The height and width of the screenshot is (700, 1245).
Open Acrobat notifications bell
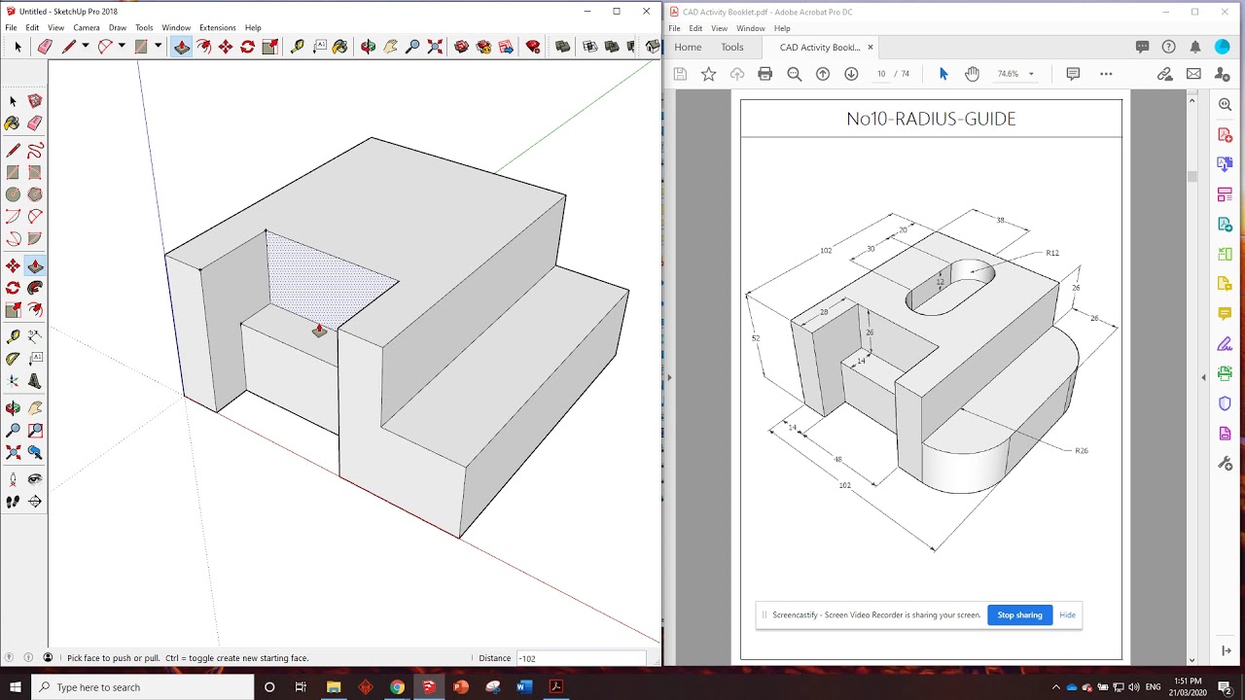(1195, 47)
